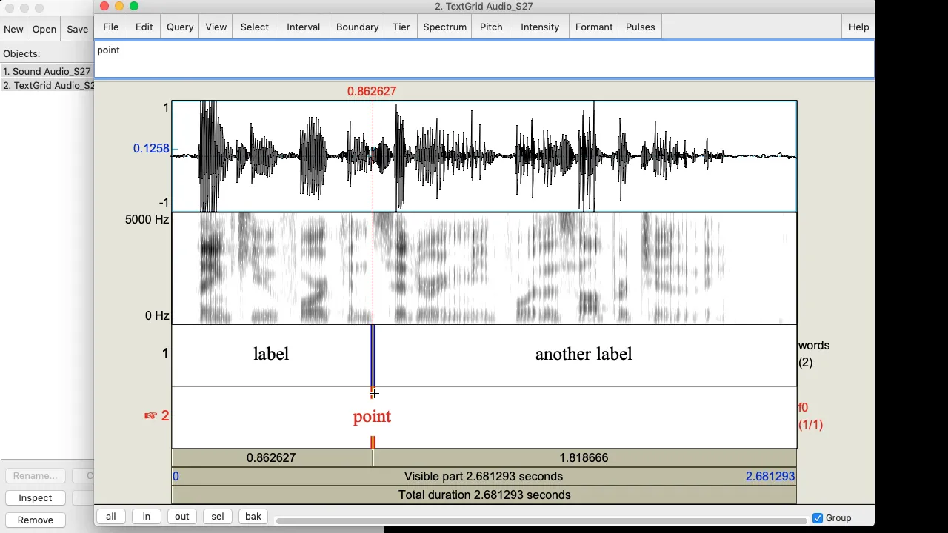Open the Intensity menu
Image resolution: width=948 pixels, height=533 pixels.
pos(539,27)
